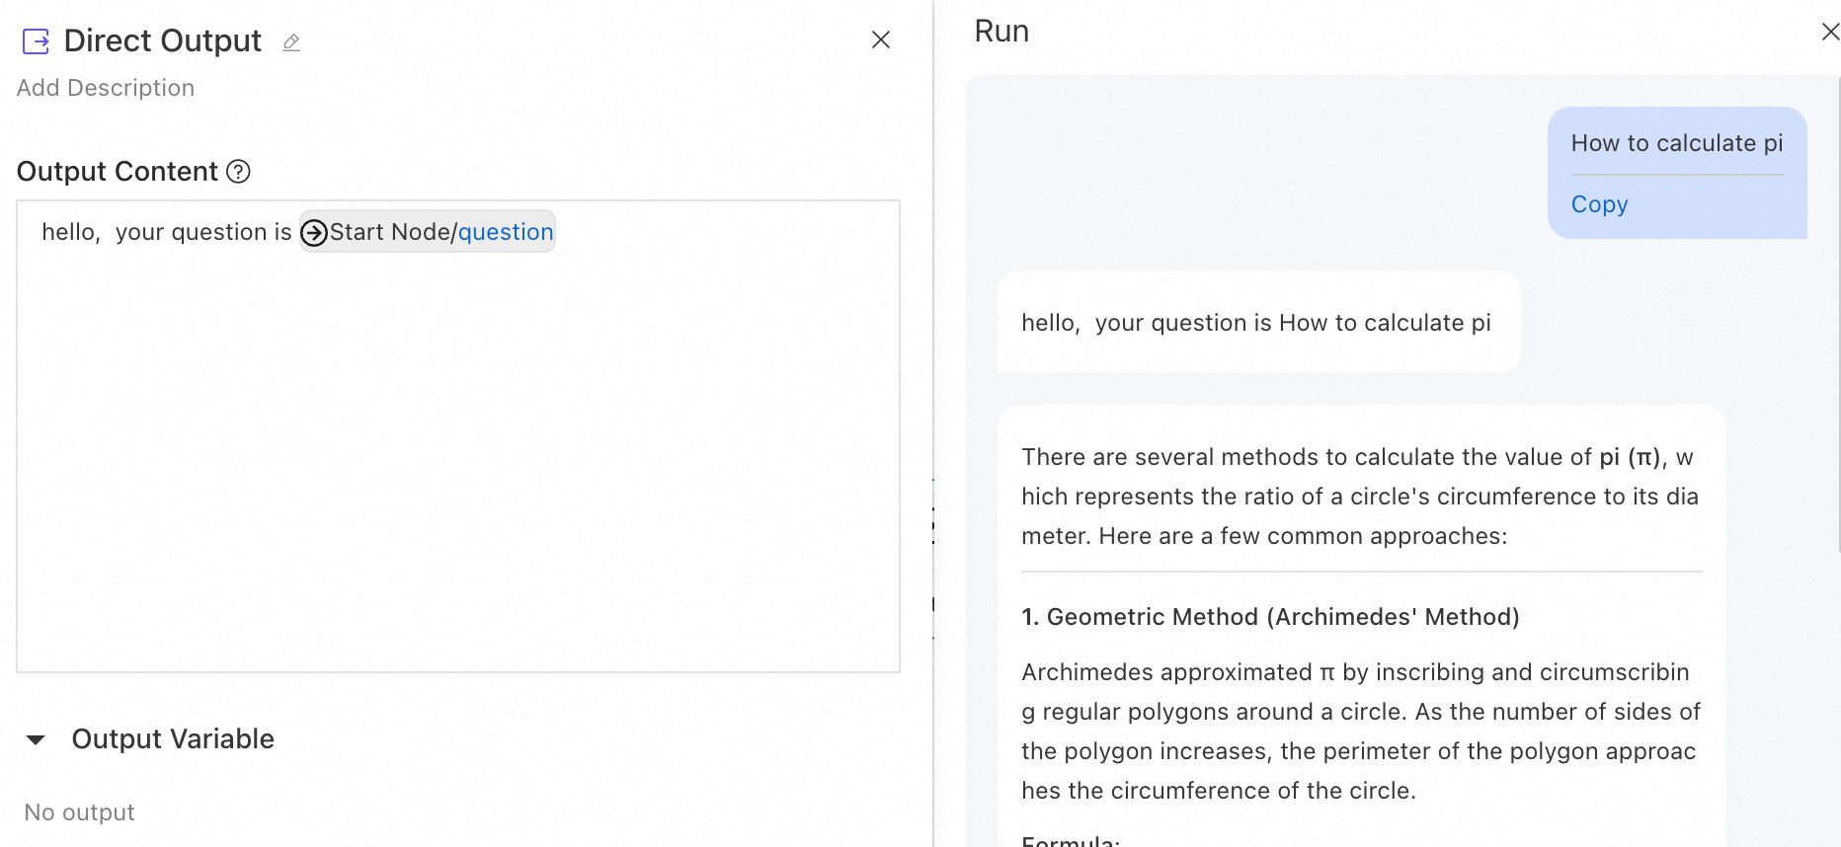Click the Direct Output title text

coord(163,41)
